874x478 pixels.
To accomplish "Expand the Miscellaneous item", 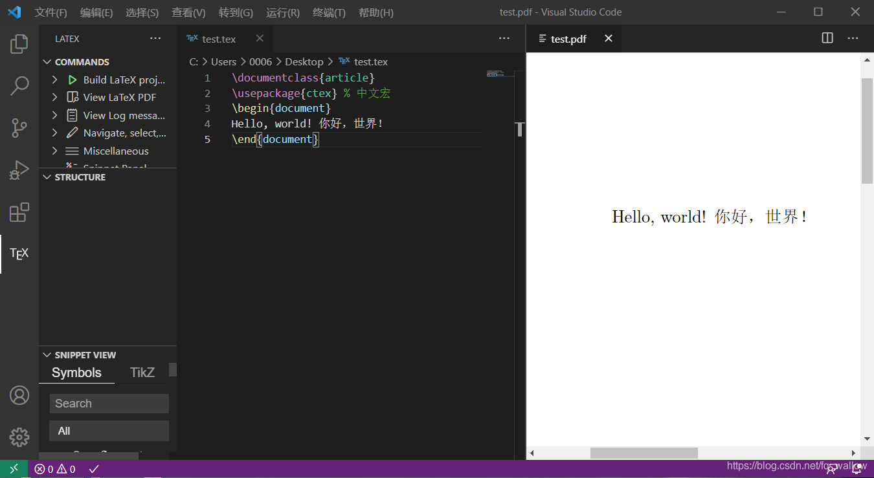I will coord(56,151).
